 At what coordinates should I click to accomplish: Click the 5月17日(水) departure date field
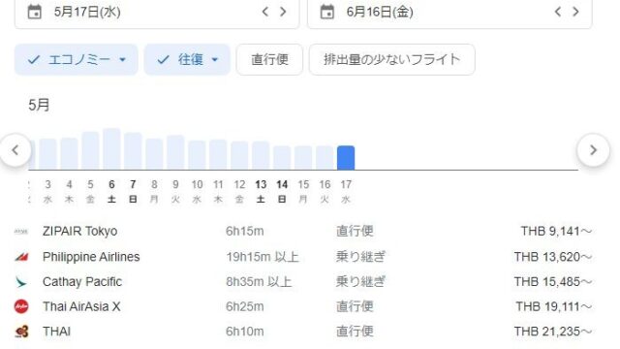(x=157, y=13)
